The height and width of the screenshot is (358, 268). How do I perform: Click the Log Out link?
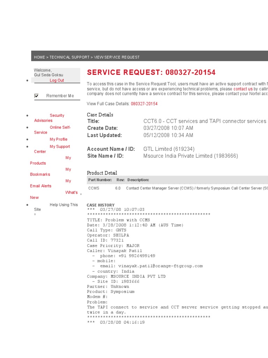(x=57, y=80)
